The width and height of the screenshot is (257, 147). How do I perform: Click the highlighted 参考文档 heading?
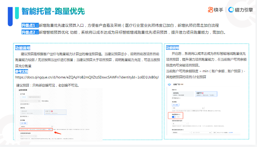21,71
